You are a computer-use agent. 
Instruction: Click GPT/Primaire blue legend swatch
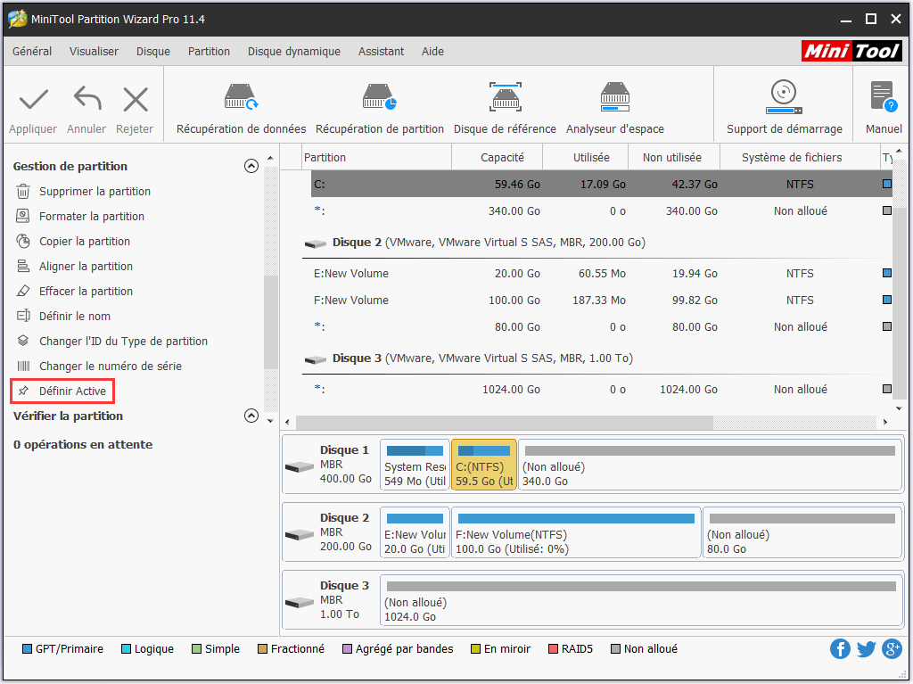(27, 648)
